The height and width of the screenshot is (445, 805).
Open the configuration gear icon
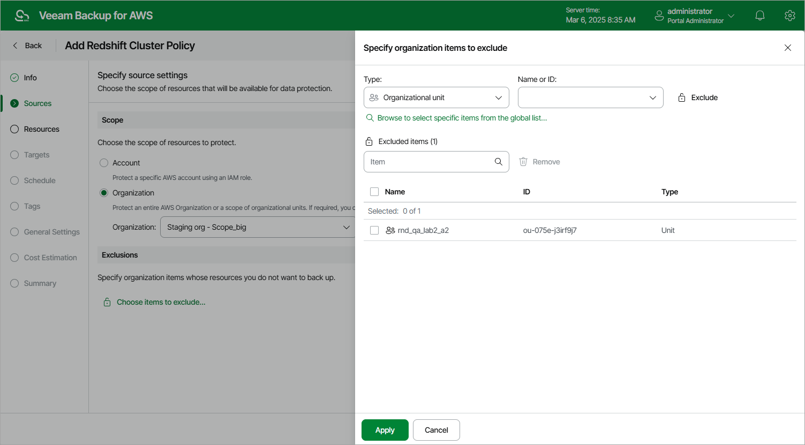(x=789, y=16)
